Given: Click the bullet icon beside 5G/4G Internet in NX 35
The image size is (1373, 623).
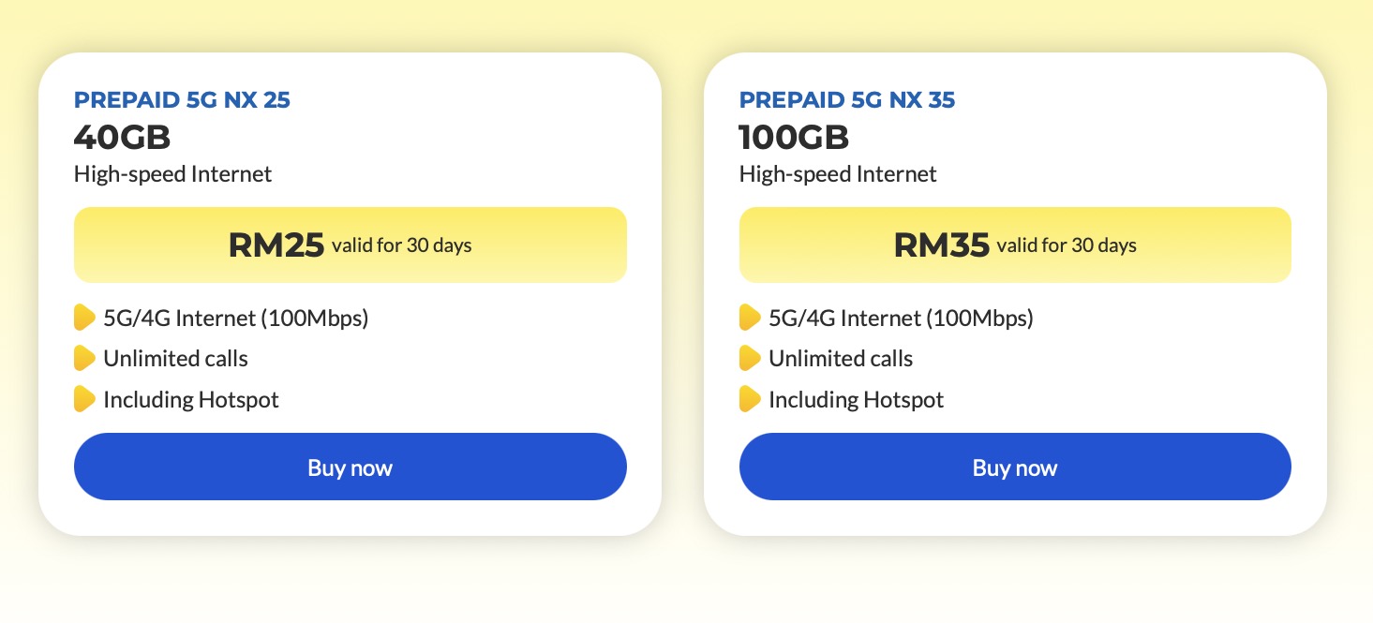Looking at the screenshot, I should point(750,318).
